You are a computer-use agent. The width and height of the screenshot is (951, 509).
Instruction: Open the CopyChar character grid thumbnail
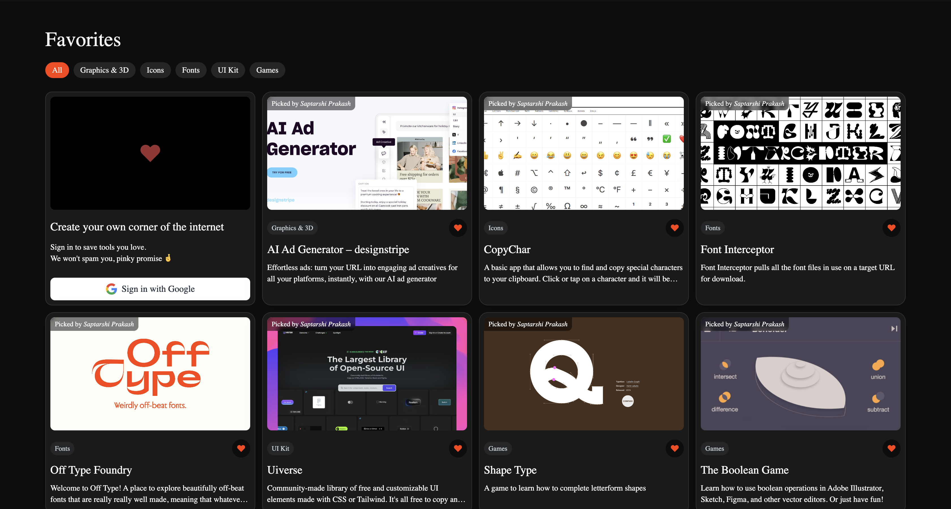coord(584,154)
